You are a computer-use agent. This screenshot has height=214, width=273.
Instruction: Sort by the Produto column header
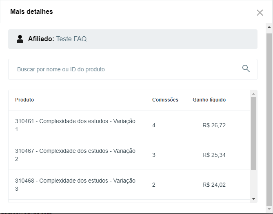coord(24,100)
